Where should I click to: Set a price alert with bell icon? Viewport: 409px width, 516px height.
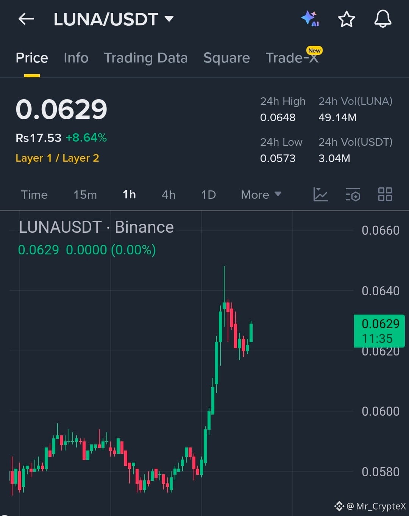[382, 19]
